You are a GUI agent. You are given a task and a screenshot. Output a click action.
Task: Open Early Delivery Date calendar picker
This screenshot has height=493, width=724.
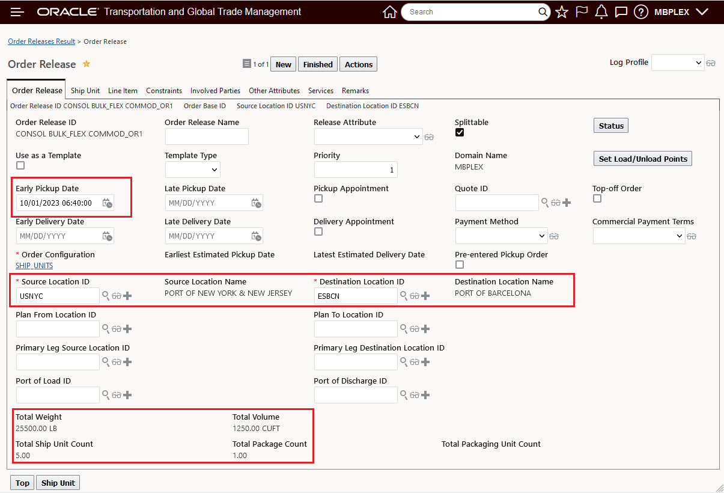tap(107, 236)
